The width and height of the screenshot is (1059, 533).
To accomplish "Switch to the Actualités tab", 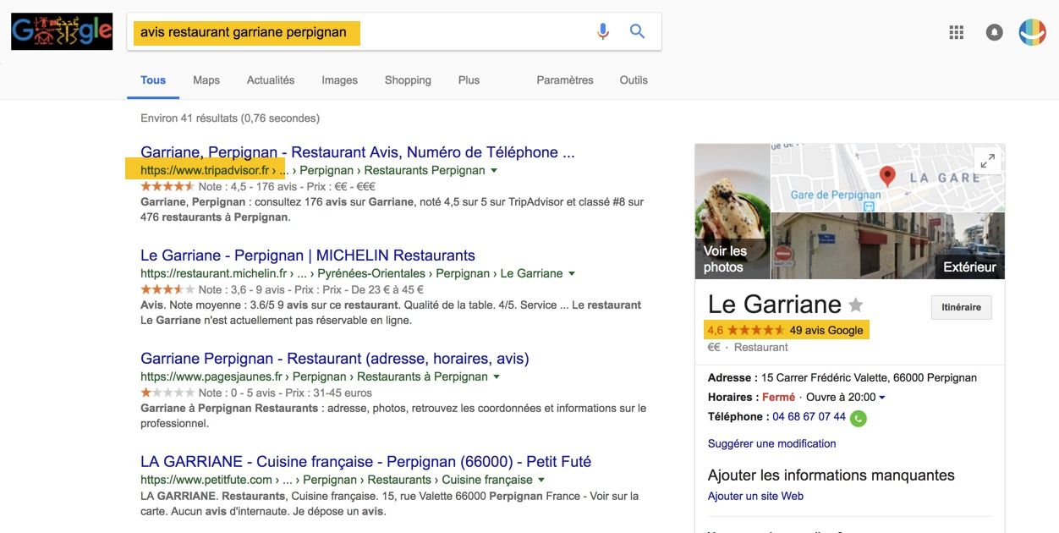I will pos(271,80).
